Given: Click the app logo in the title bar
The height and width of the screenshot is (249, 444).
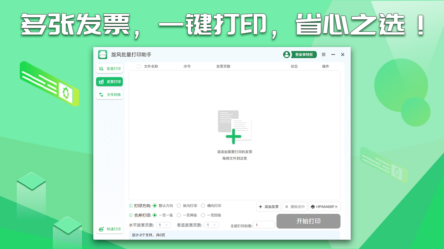Looking at the screenshot, I should 102,54.
